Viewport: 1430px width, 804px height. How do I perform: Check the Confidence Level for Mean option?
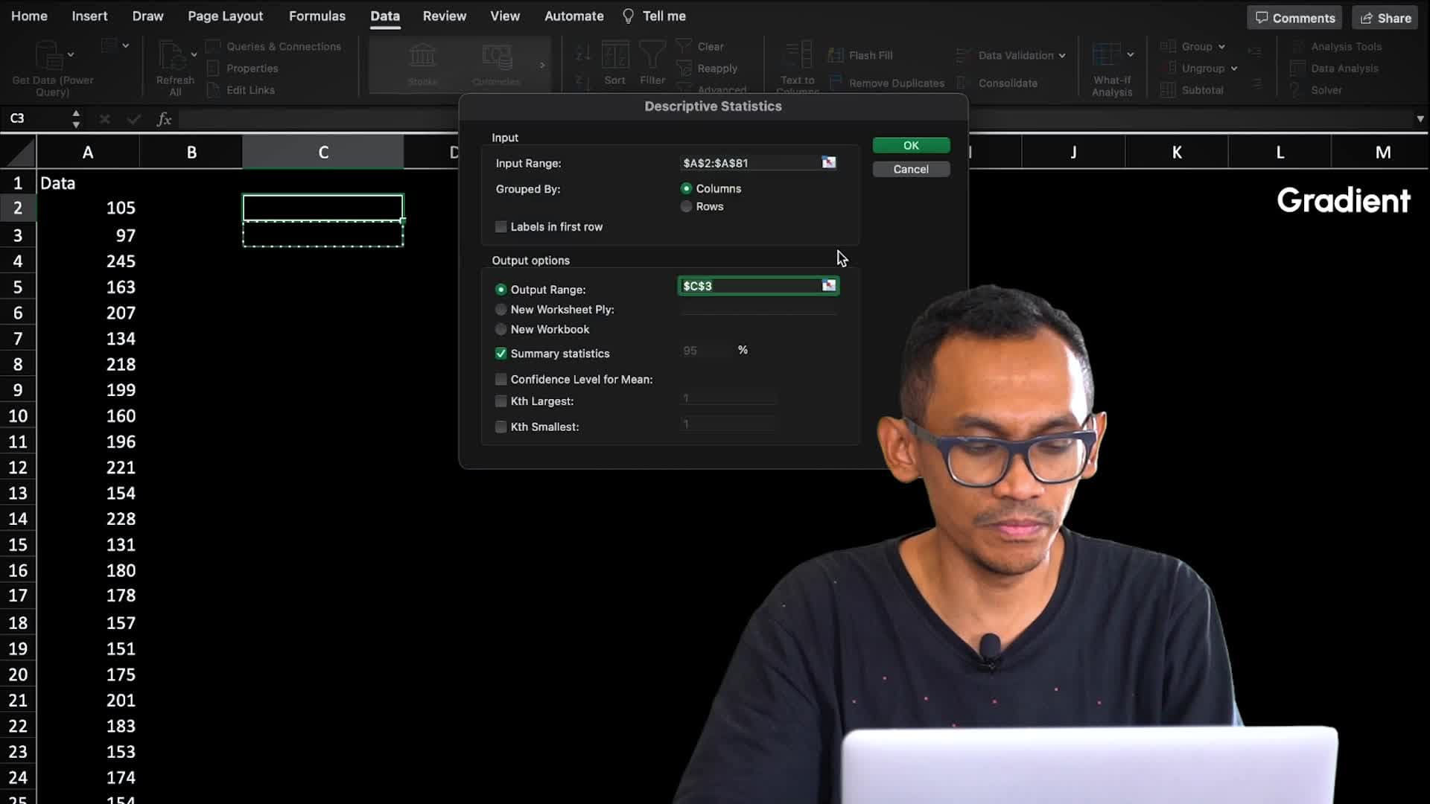pyautogui.click(x=500, y=379)
